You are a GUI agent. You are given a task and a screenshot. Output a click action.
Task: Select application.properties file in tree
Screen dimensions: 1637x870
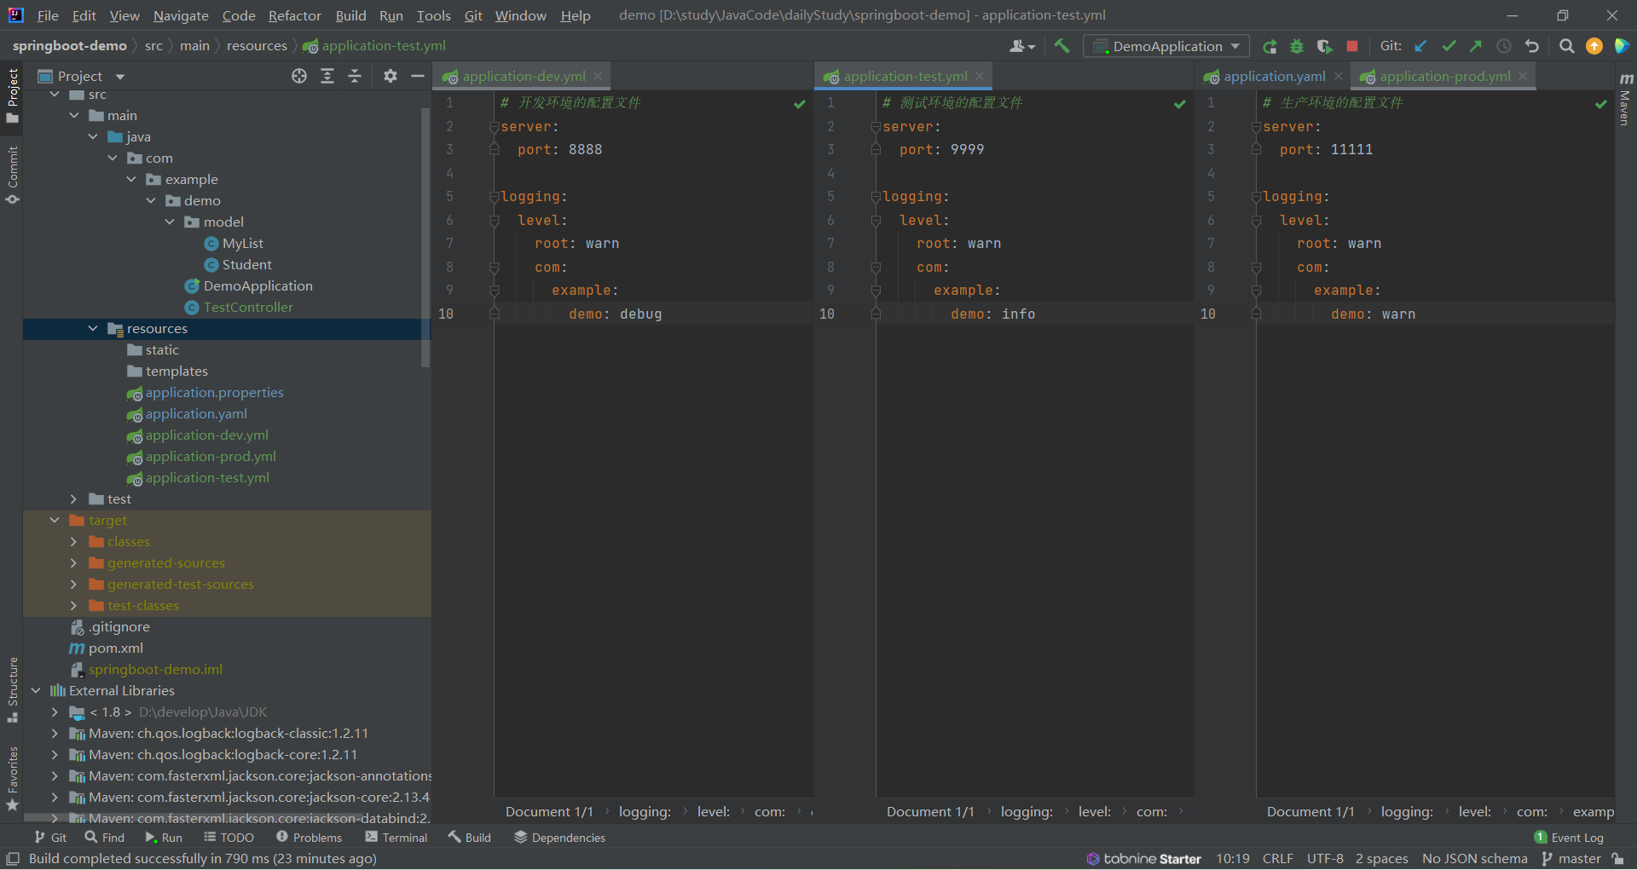[x=214, y=392]
